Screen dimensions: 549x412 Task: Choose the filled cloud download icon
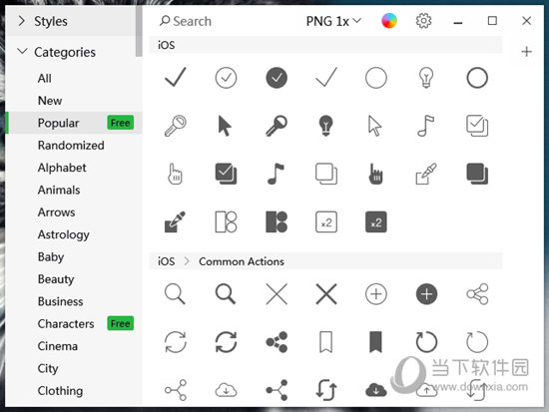click(376, 390)
